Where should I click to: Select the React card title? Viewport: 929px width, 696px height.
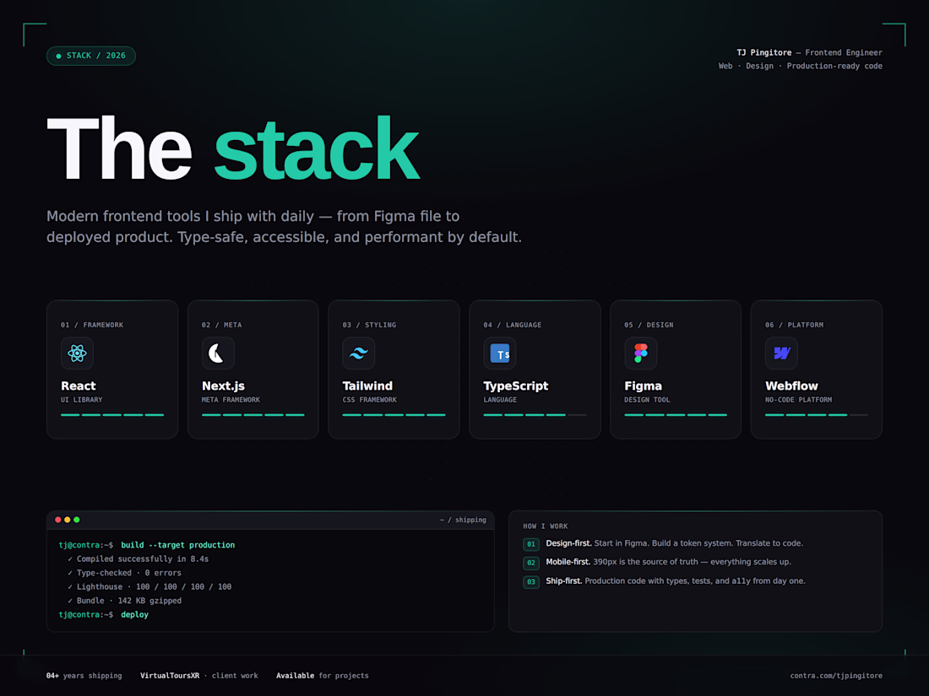point(79,386)
